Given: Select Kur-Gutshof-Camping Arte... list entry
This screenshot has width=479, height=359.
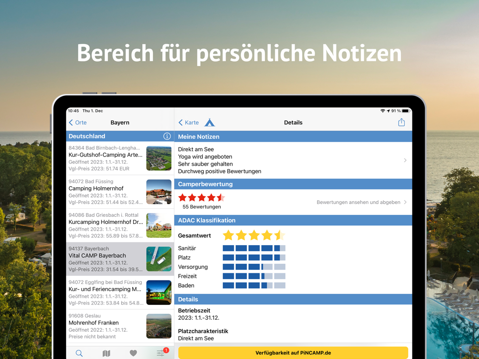Looking at the screenshot, I should click(120, 158).
